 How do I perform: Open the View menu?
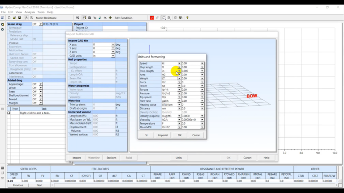19,12
